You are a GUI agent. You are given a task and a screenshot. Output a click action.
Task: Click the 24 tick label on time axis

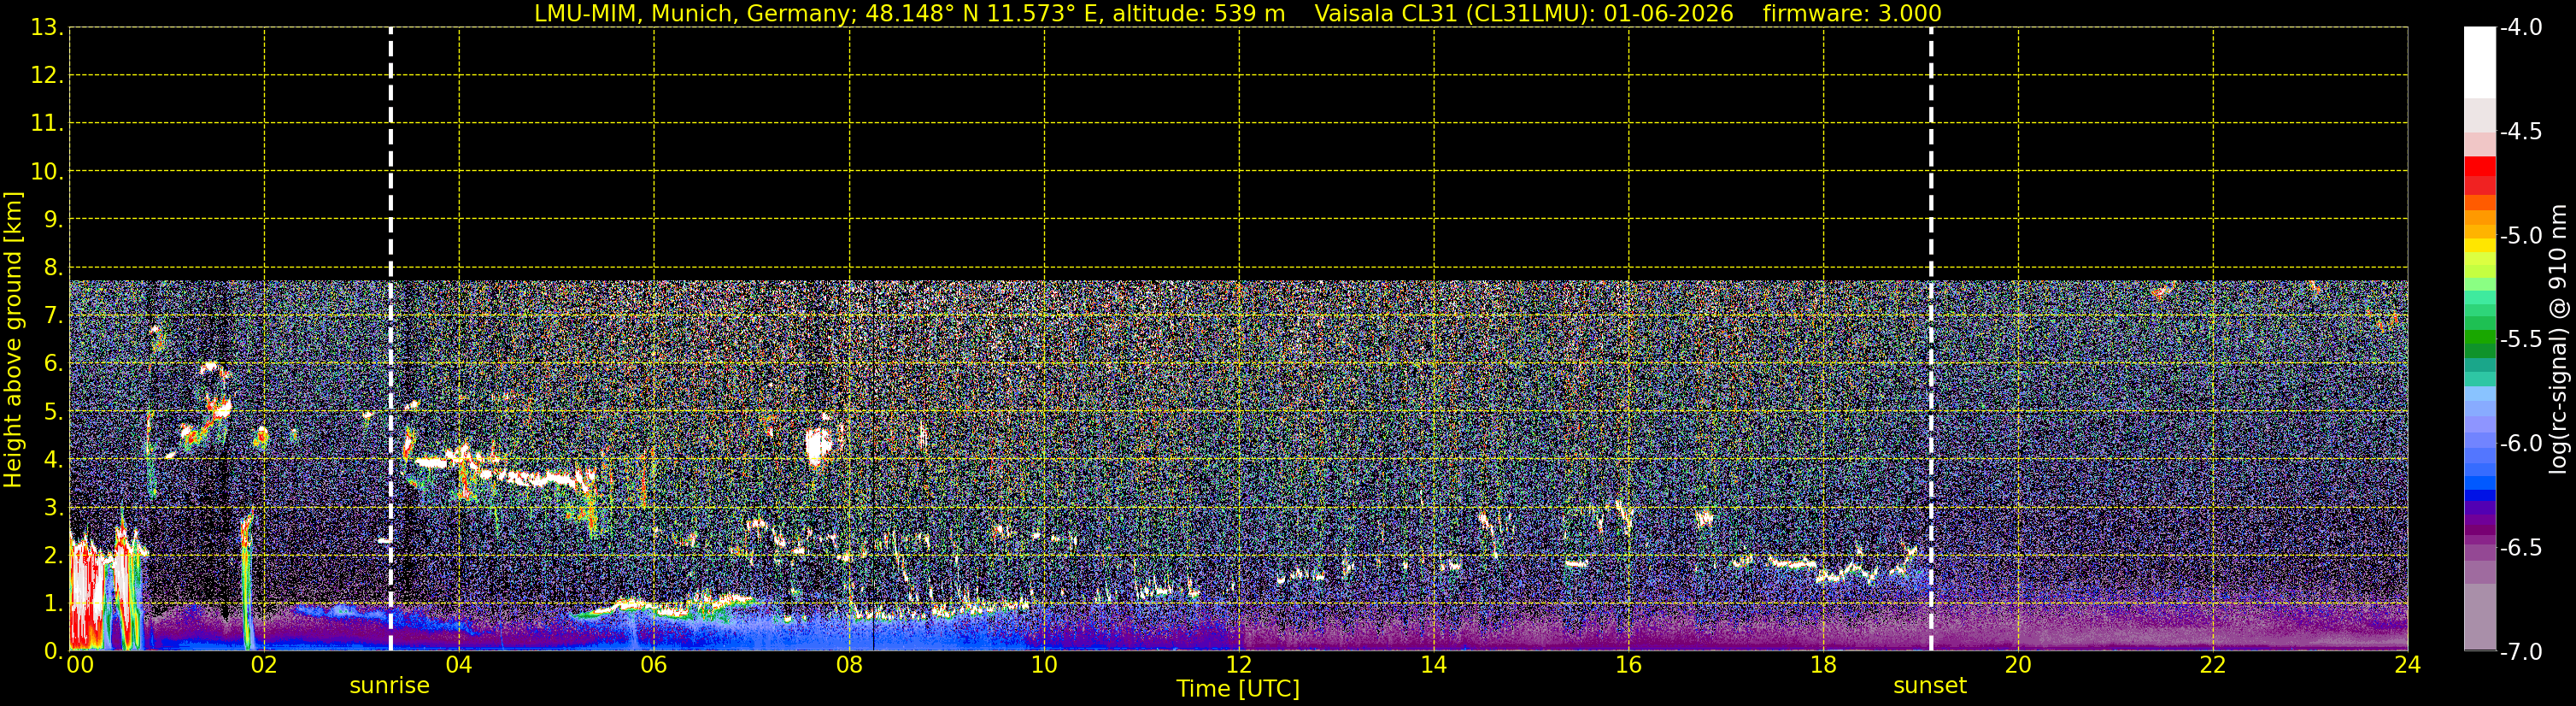pyautogui.click(x=2407, y=665)
